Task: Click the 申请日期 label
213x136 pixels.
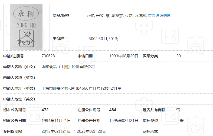Action: coord(85,56)
